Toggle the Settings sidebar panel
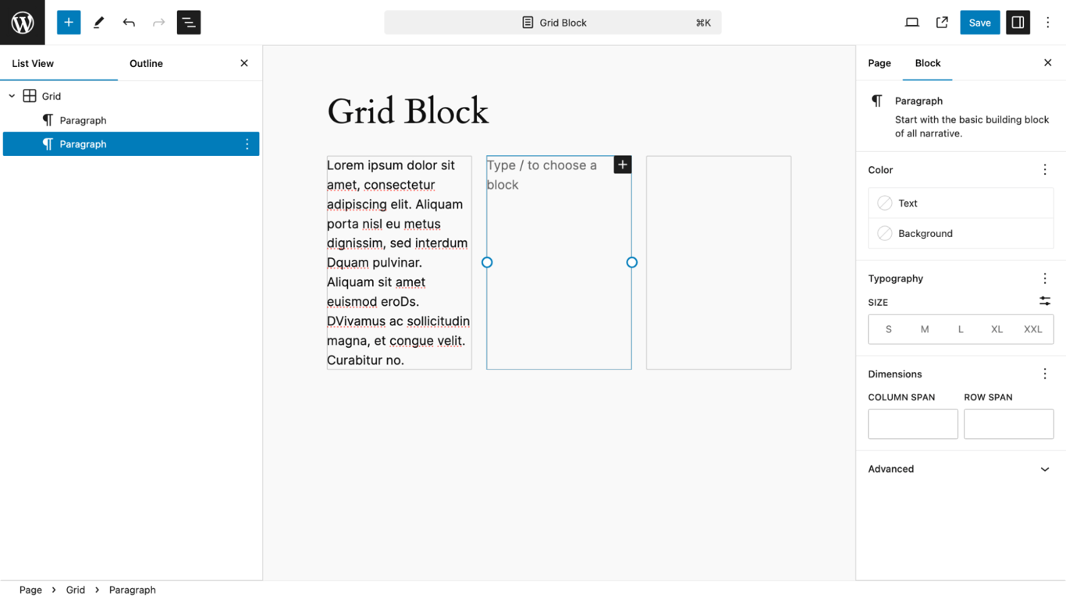Image resolution: width=1066 pixels, height=599 pixels. pyautogui.click(x=1018, y=22)
